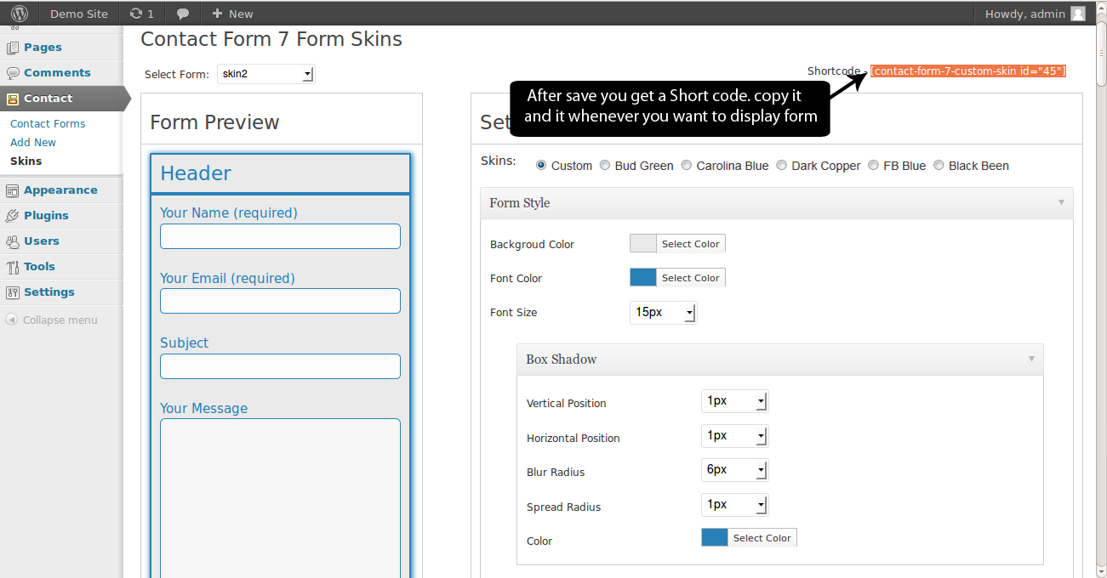Image resolution: width=1107 pixels, height=578 pixels.
Task: Open the Select Form dropdown
Action: (265, 74)
